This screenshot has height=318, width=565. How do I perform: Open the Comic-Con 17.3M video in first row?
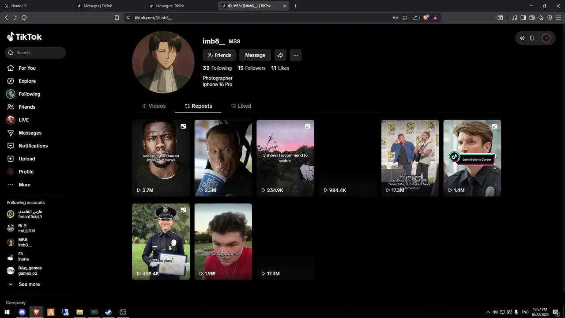coord(410,158)
